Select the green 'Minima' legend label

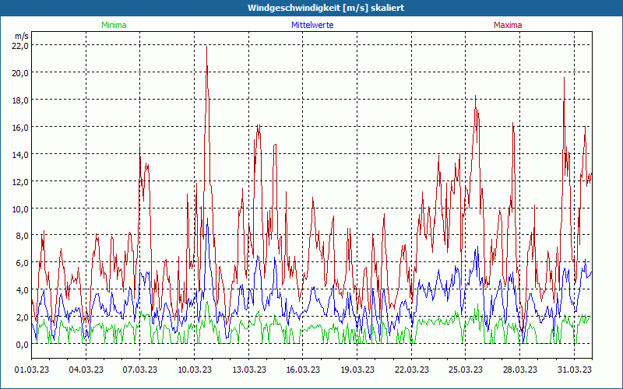pos(114,25)
